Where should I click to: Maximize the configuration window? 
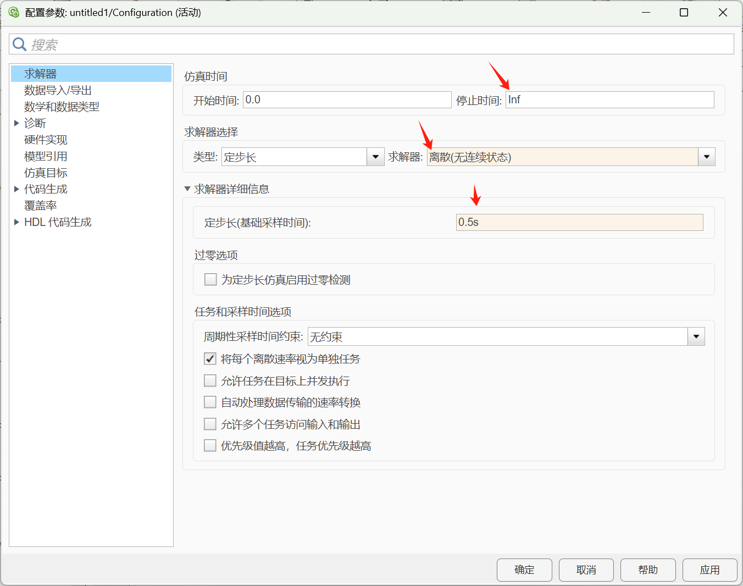point(684,12)
